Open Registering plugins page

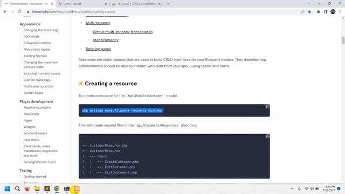click(37, 107)
